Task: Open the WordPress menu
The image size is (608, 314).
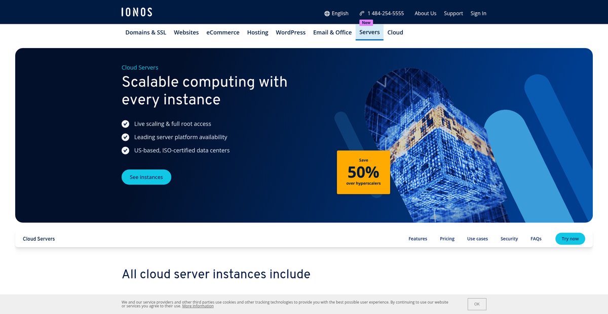Action: pos(291,32)
